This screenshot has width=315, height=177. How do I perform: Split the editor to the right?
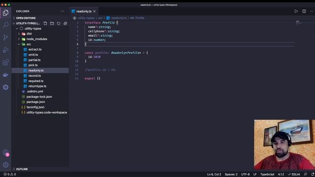click(304, 11)
